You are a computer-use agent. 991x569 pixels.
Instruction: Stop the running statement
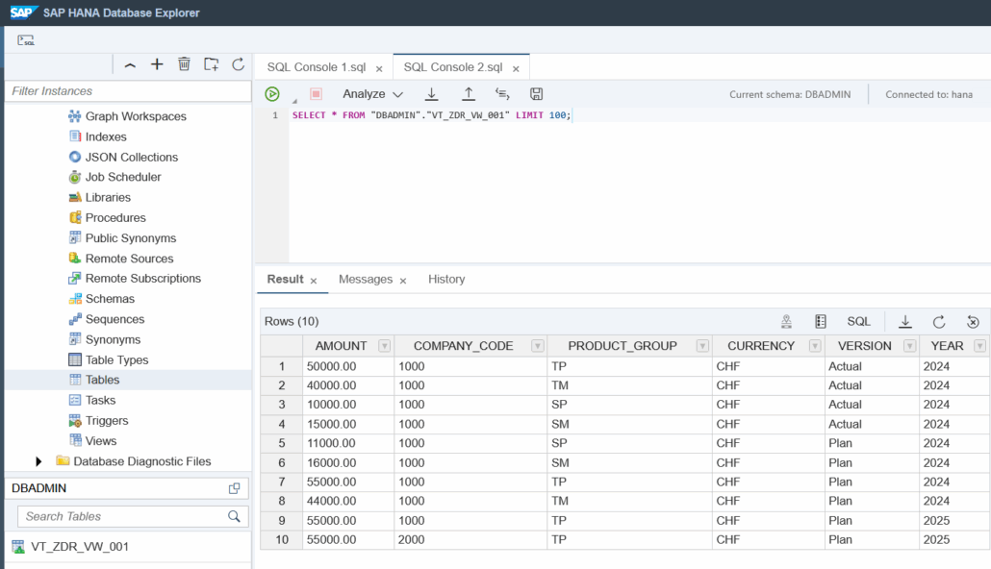click(x=316, y=94)
